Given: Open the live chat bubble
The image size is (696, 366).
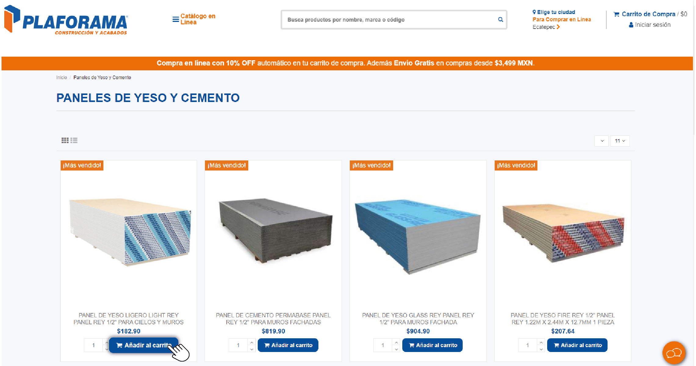Looking at the screenshot, I should [x=674, y=353].
